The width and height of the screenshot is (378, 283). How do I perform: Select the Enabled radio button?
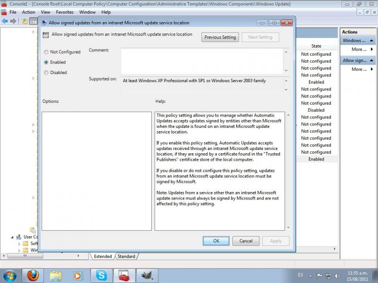point(46,62)
